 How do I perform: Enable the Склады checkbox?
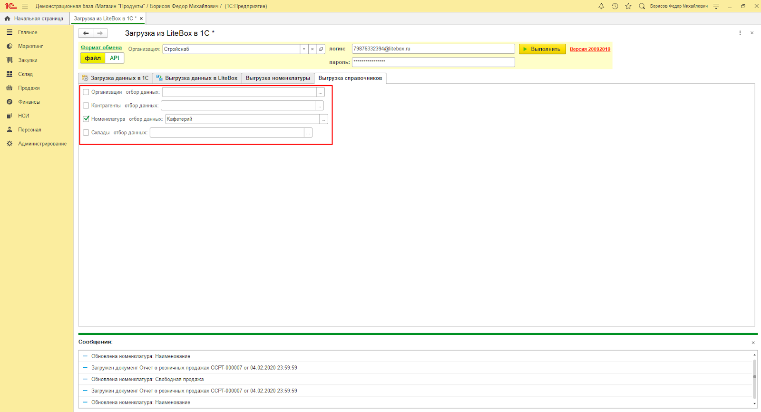(x=86, y=133)
